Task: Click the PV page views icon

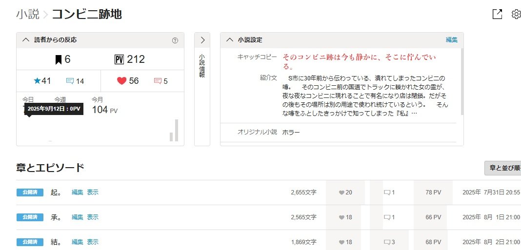Action: (119, 59)
